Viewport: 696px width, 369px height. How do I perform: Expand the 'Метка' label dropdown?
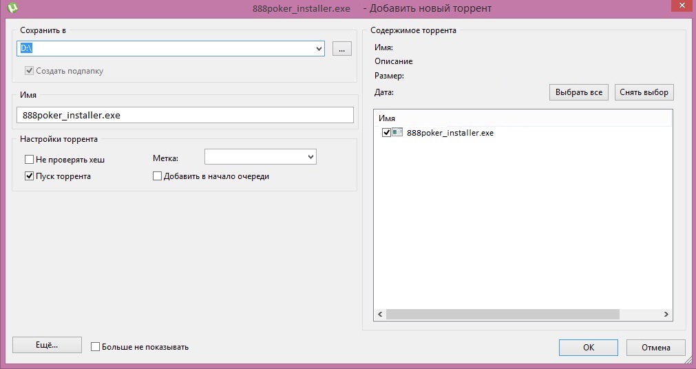tap(310, 157)
